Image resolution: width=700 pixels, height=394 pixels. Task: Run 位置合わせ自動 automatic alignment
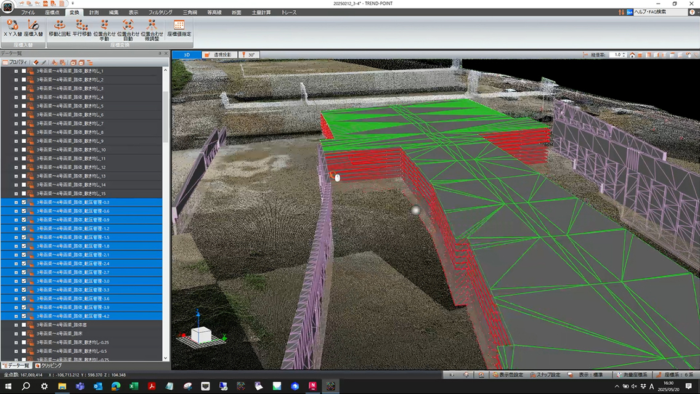pos(128,30)
